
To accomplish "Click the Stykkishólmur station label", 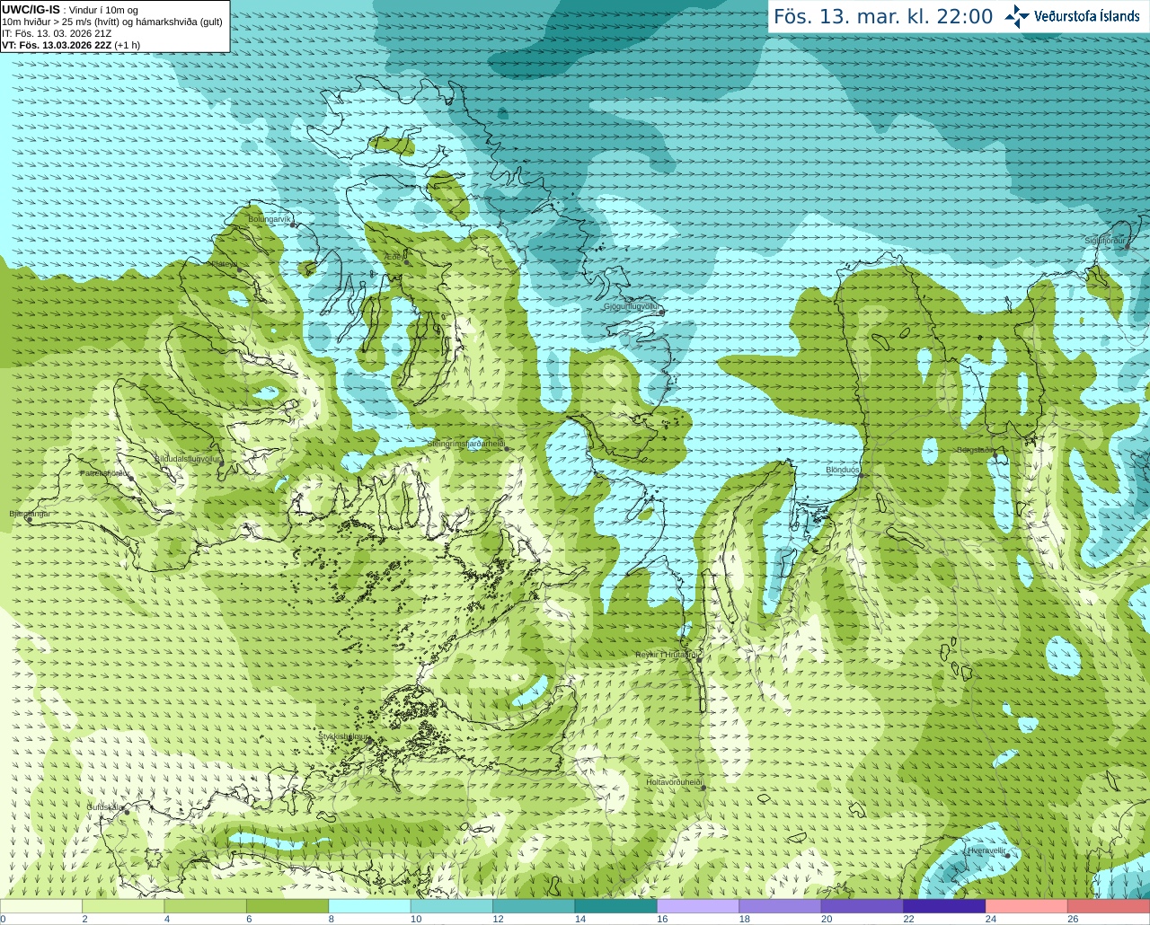I will 343,736.
